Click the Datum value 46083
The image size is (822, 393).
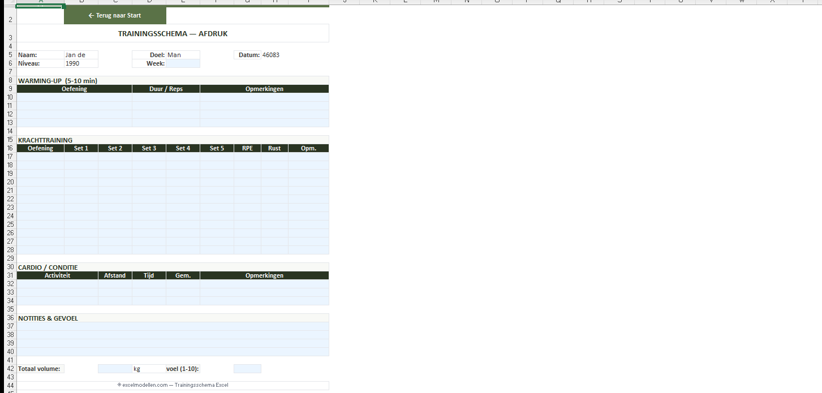(x=271, y=55)
